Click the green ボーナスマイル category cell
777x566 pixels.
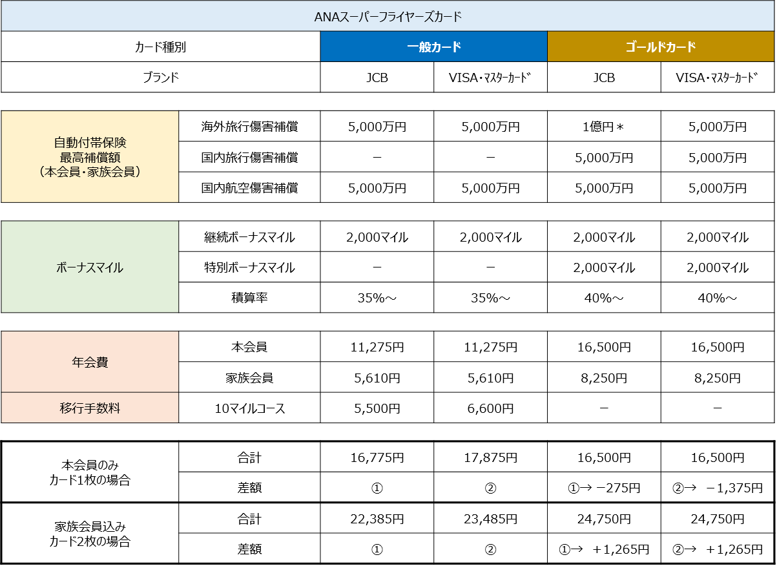(x=90, y=267)
